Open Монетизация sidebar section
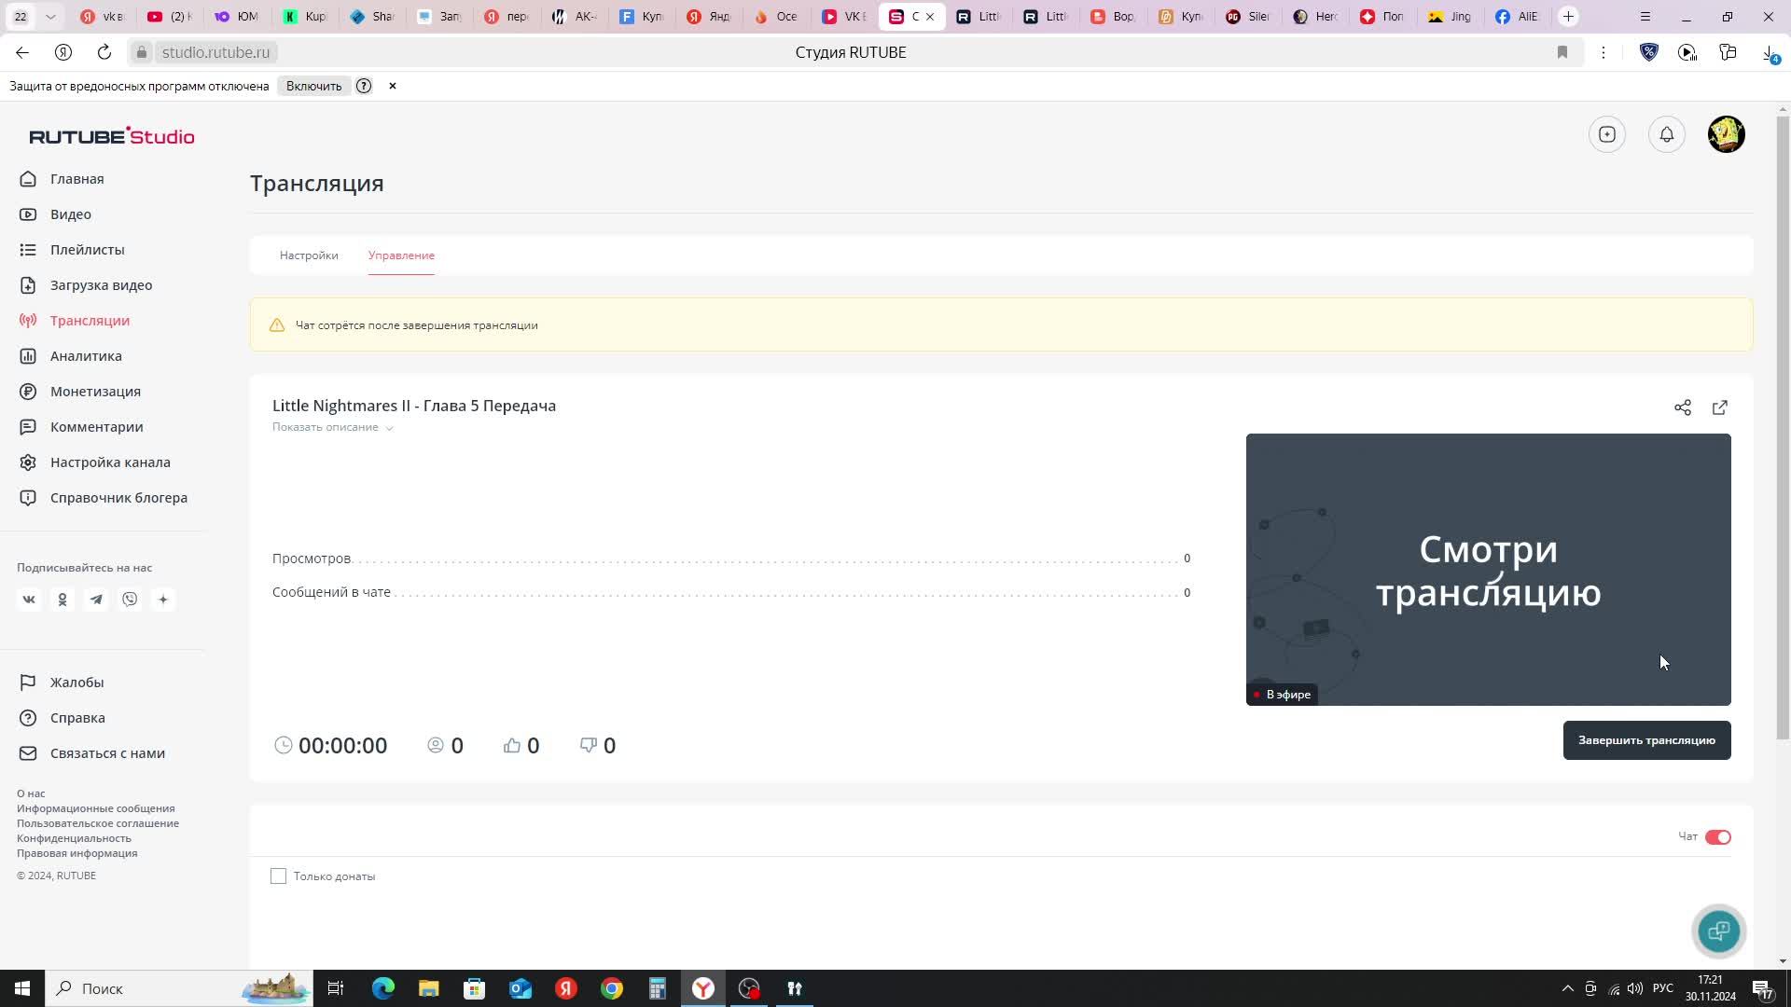1791x1007 pixels. coord(96,391)
